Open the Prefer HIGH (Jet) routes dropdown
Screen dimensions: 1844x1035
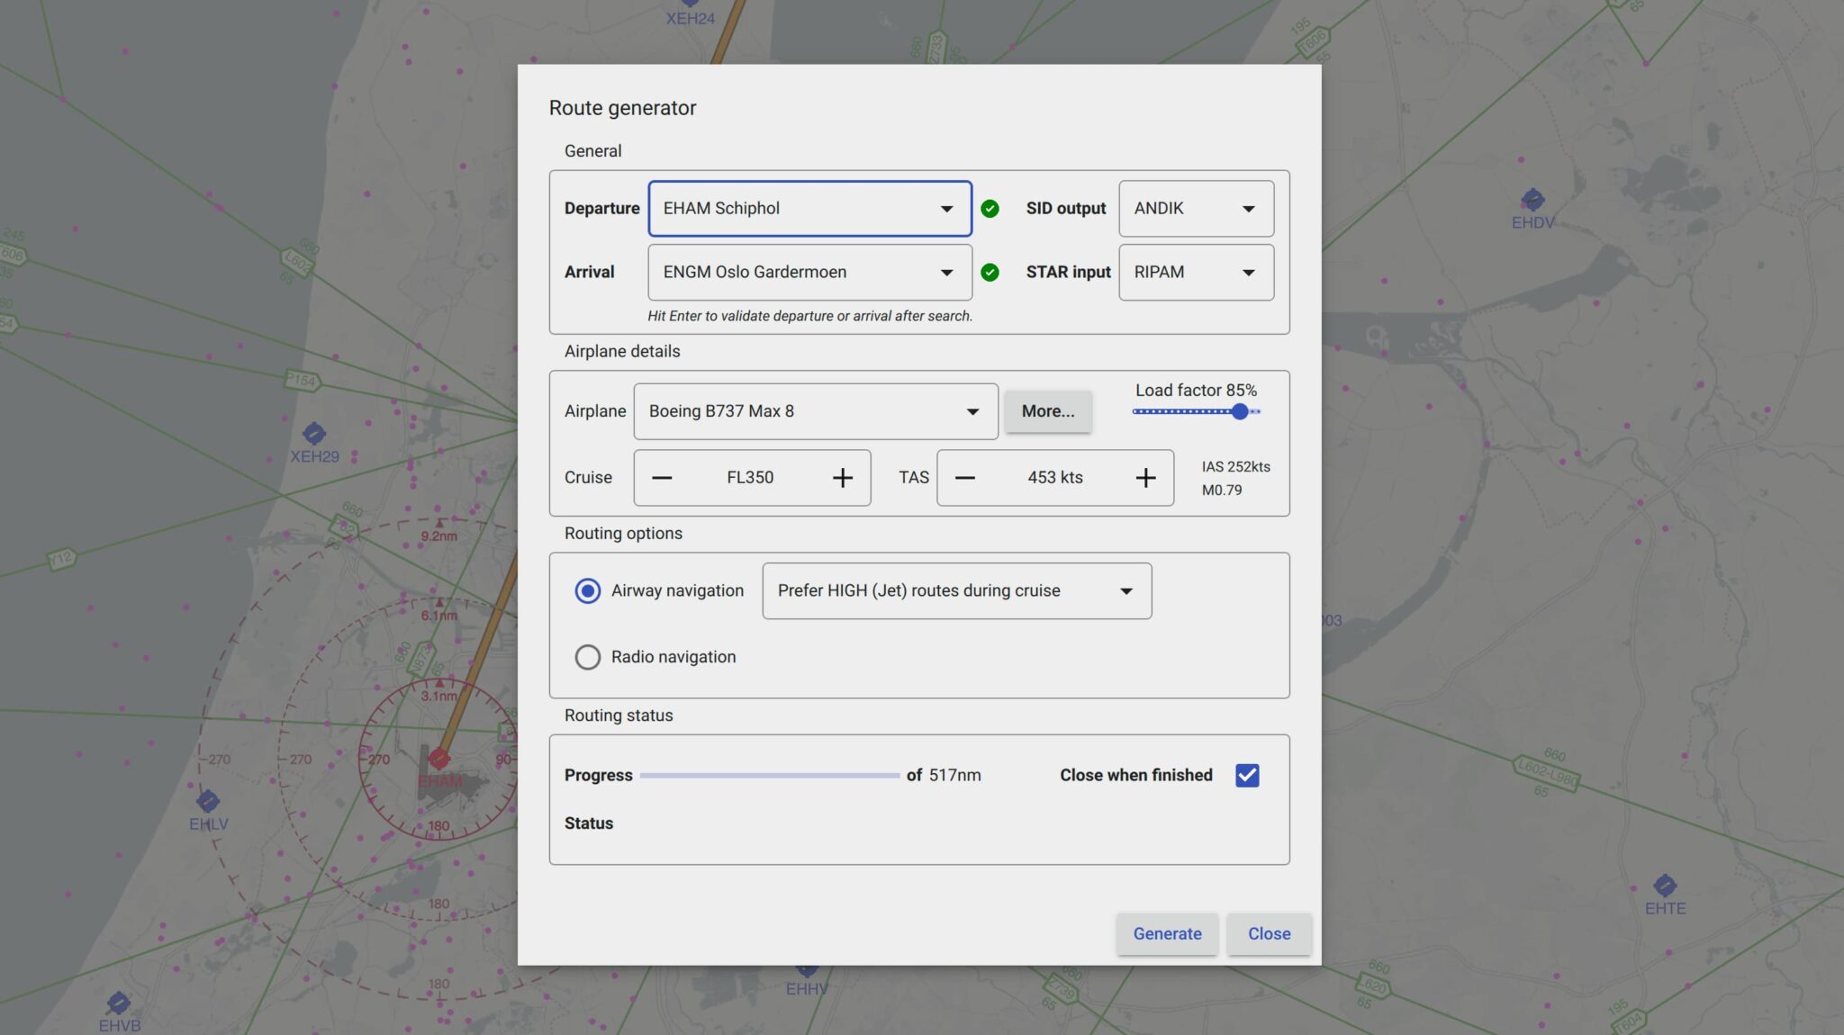[x=956, y=590]
